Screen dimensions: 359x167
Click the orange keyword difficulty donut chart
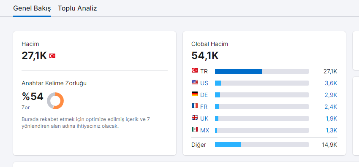tap(55, 101)
